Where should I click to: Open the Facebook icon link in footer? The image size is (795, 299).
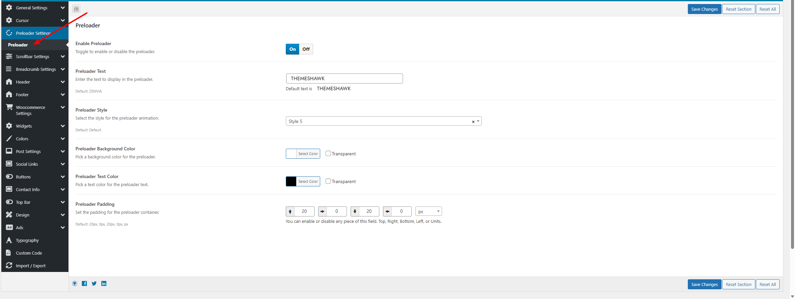(x=84, y=284)
